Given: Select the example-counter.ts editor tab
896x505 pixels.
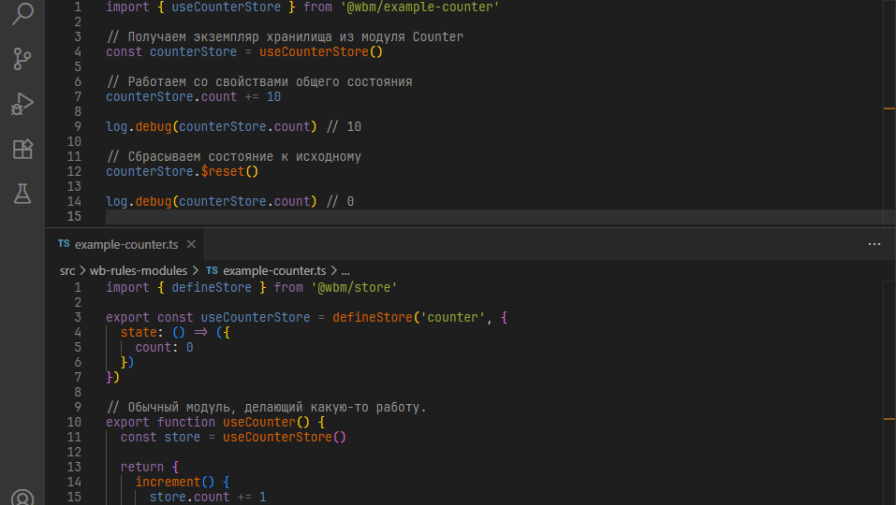Looking at the screenshot, I should pos(125,244).
